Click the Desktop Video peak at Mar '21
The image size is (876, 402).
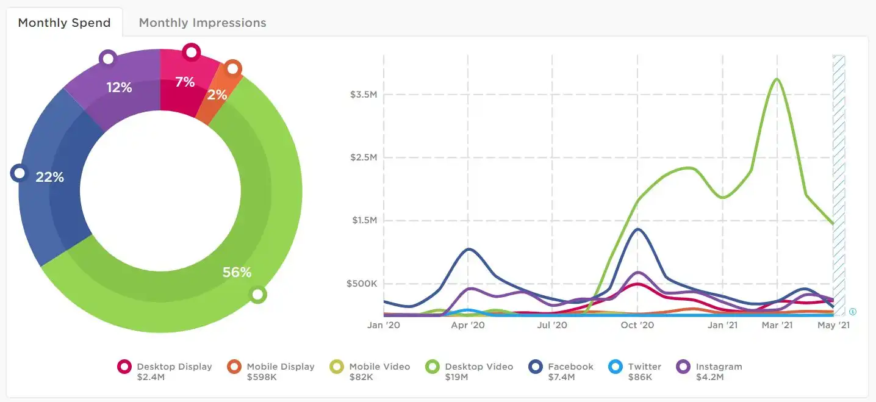[x=777, y=79]
